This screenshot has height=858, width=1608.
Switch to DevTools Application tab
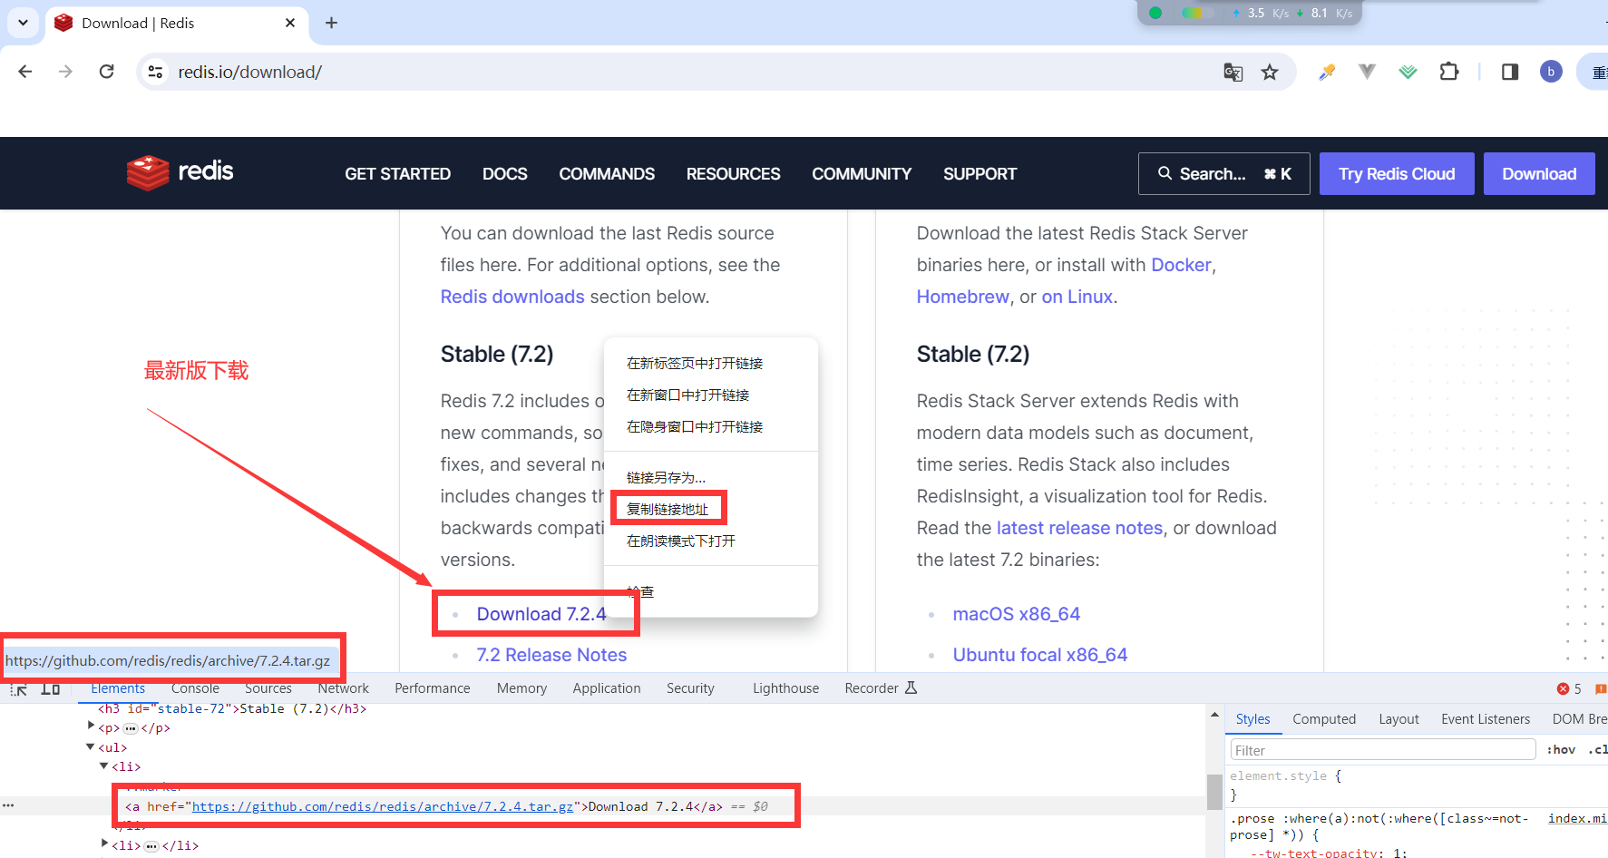tap(607, 688)
